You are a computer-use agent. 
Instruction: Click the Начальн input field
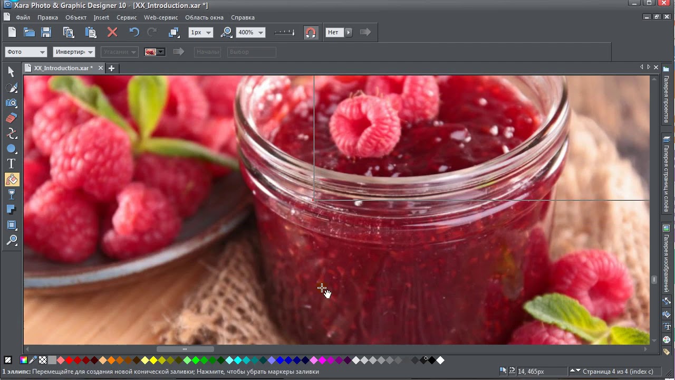207,52
